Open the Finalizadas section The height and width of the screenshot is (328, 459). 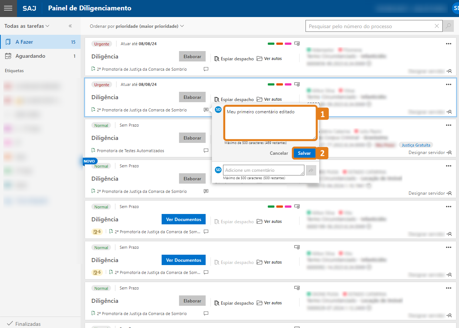click(x=28, y=324)
